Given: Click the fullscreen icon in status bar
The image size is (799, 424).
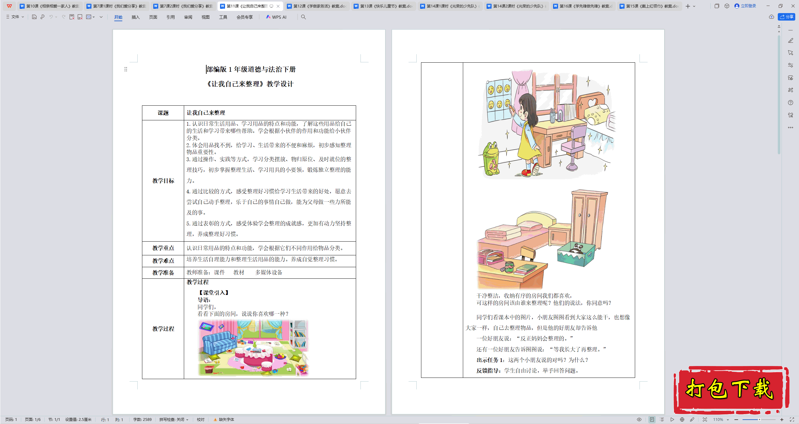Looking at the screenshot, I should pos(792,420).
